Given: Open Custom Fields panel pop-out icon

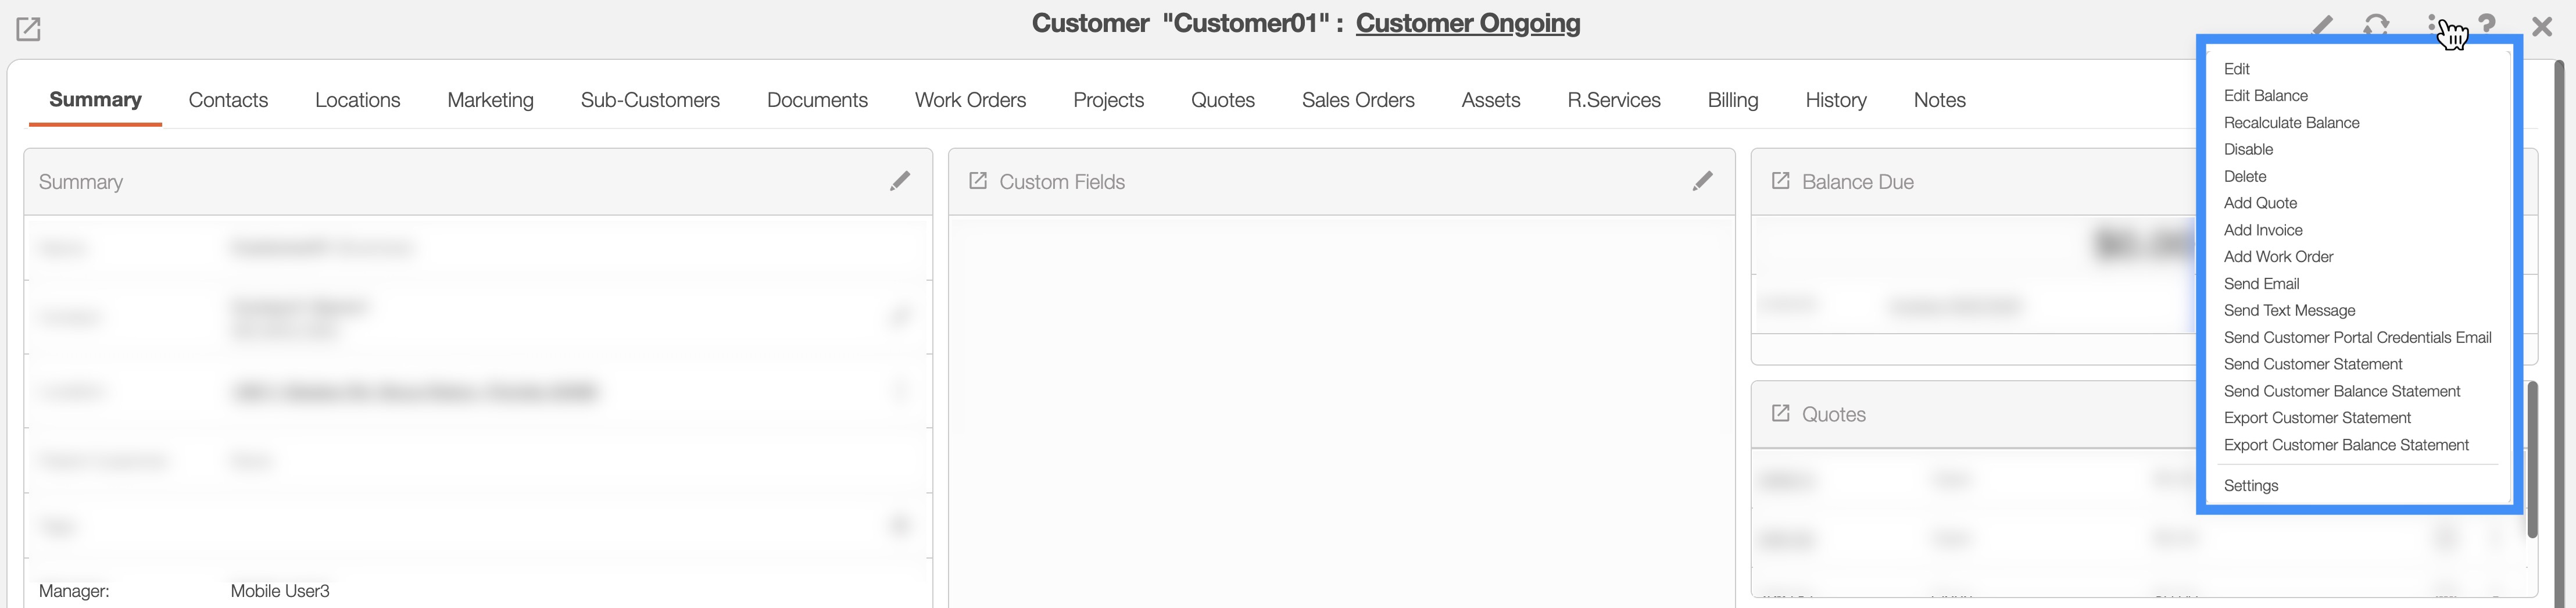Looking at the screenshot, I should coord(978,181).
